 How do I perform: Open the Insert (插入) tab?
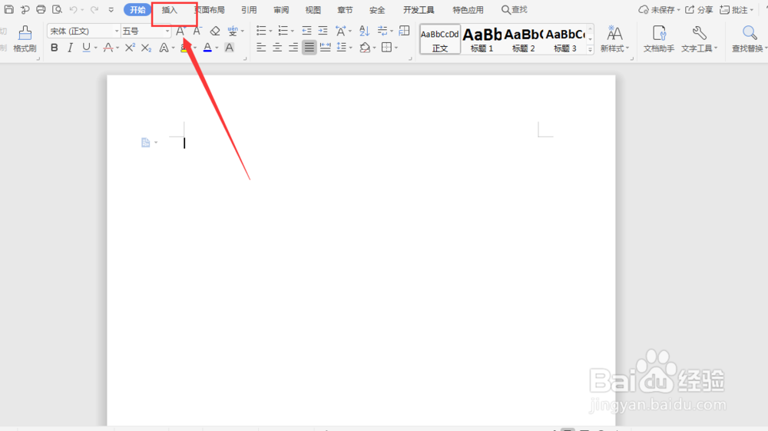(170, 9)
